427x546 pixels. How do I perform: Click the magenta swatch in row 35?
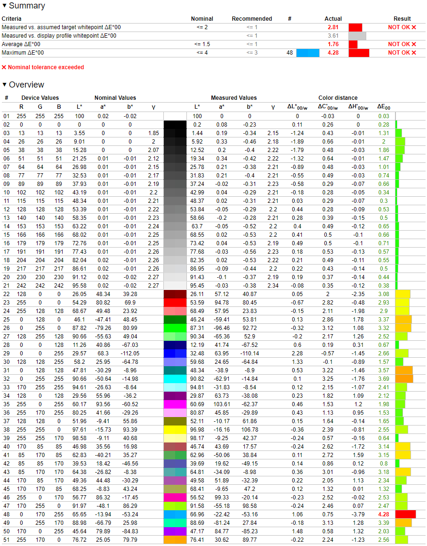coord(175,404)
